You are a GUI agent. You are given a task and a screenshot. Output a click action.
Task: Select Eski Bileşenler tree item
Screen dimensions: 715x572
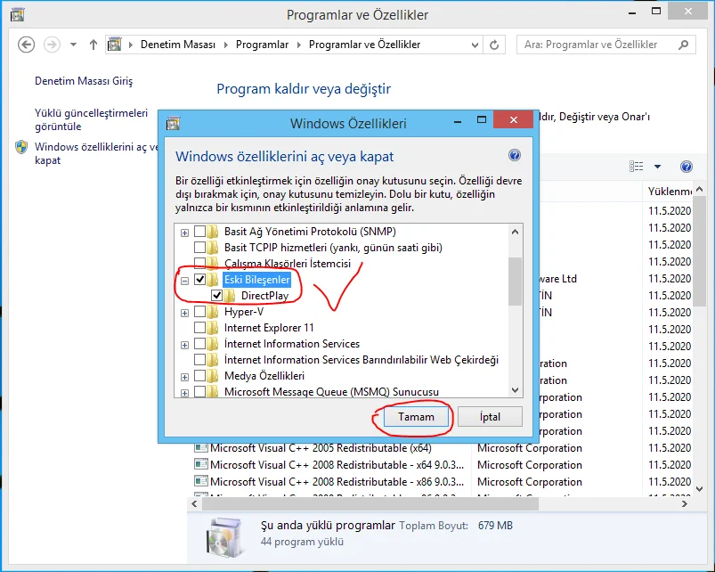click(x=256, y=279)
